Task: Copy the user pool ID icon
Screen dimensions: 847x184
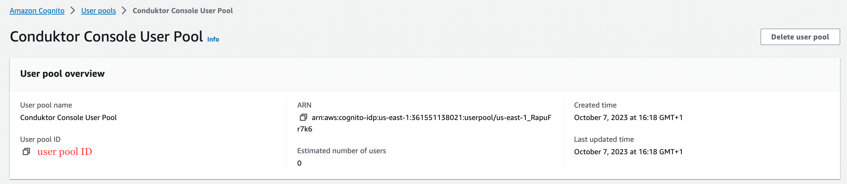Action: coord(26,152)
